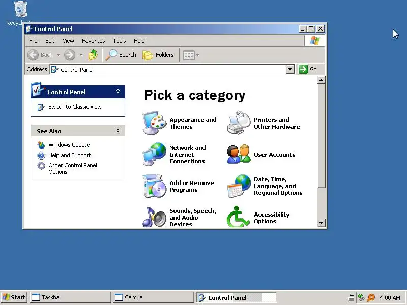The height and width of the screenshot is (305, 407).
Task: Collapse the See Also section
Action: (x=118, y=131)
